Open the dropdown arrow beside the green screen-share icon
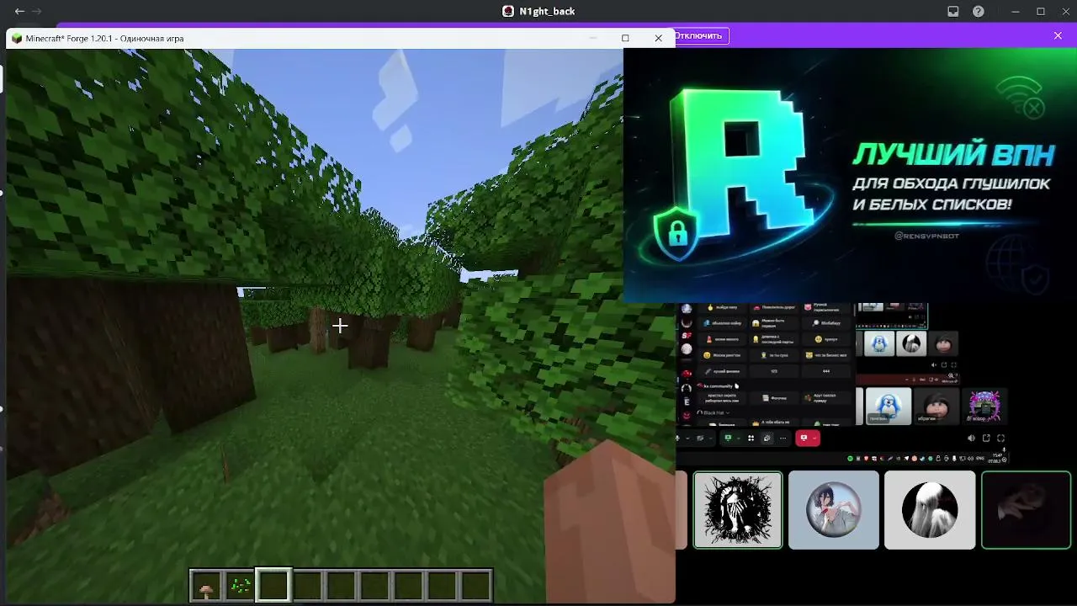The height and width of the screenshot is (606, 1077). tap(738, 438)
